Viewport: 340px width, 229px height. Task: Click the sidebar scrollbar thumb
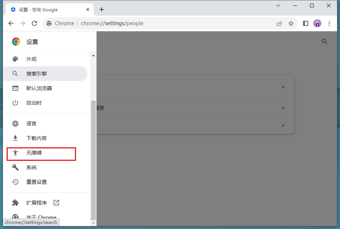(94, 160)
